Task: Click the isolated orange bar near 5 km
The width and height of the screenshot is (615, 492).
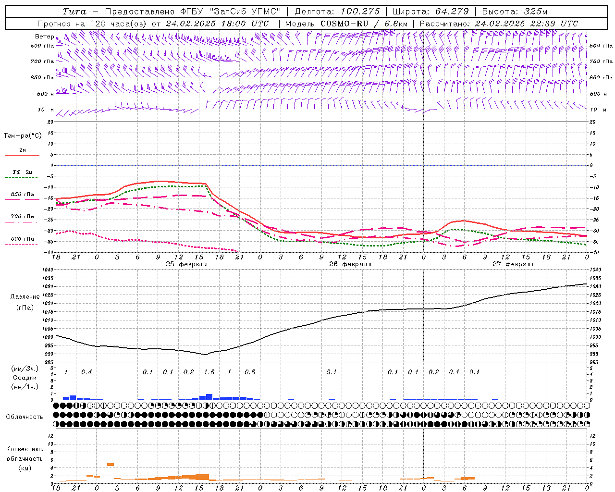Action: pos(111,465)
